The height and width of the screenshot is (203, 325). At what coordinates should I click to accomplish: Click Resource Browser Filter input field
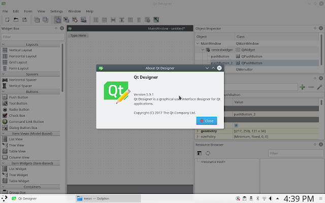[x=296, y=153]
